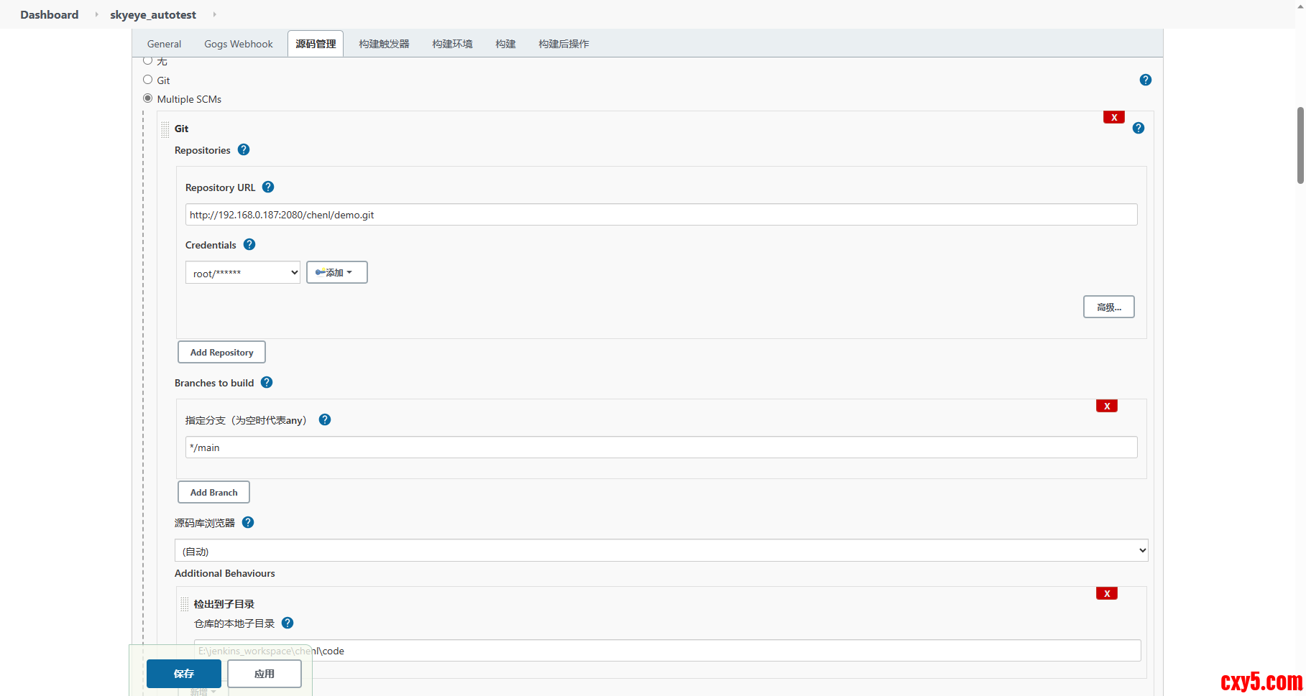This screenshot has width=1306, height=696.
Task: Delete the Git SCM with red X
Action: [x=1113, y=118]
